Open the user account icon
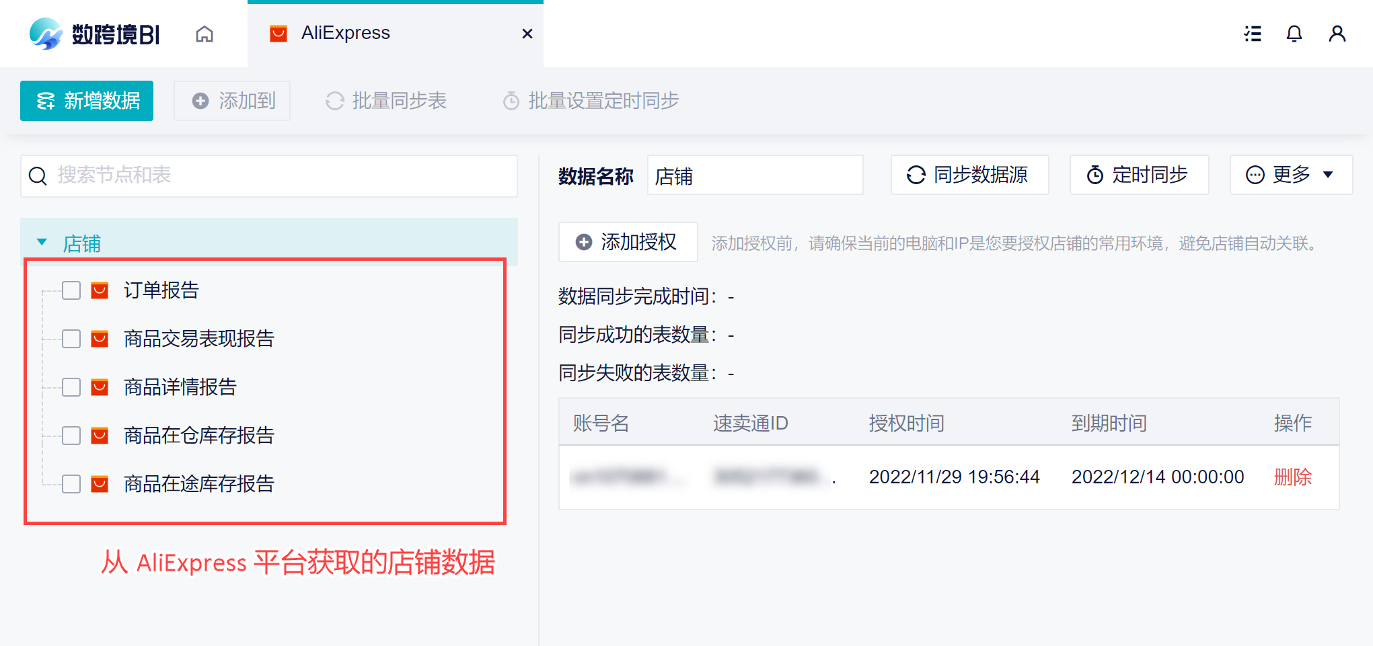This screenshot has height=646, width=1373. (1337, 34)
